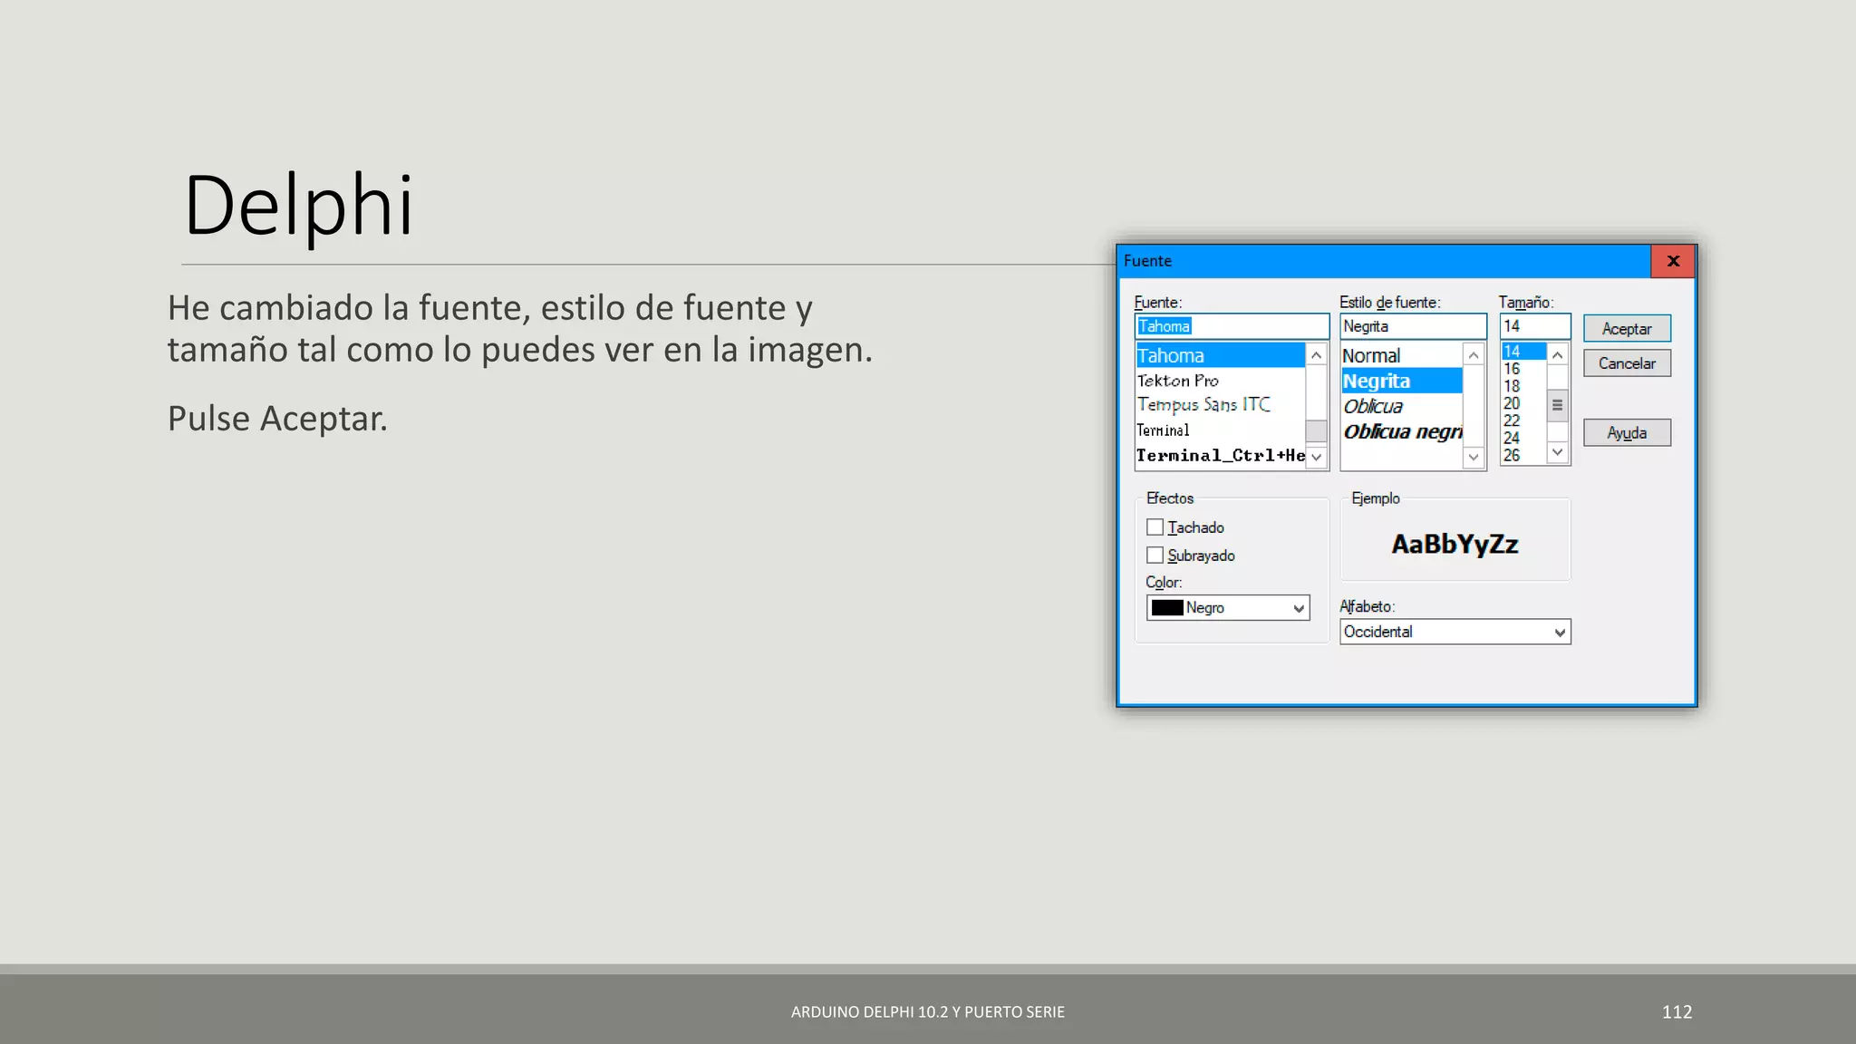The height and width of the screenshot is (1044, 1856).
Task: Click style list scroll down arrow
Action: (1474, 457)
